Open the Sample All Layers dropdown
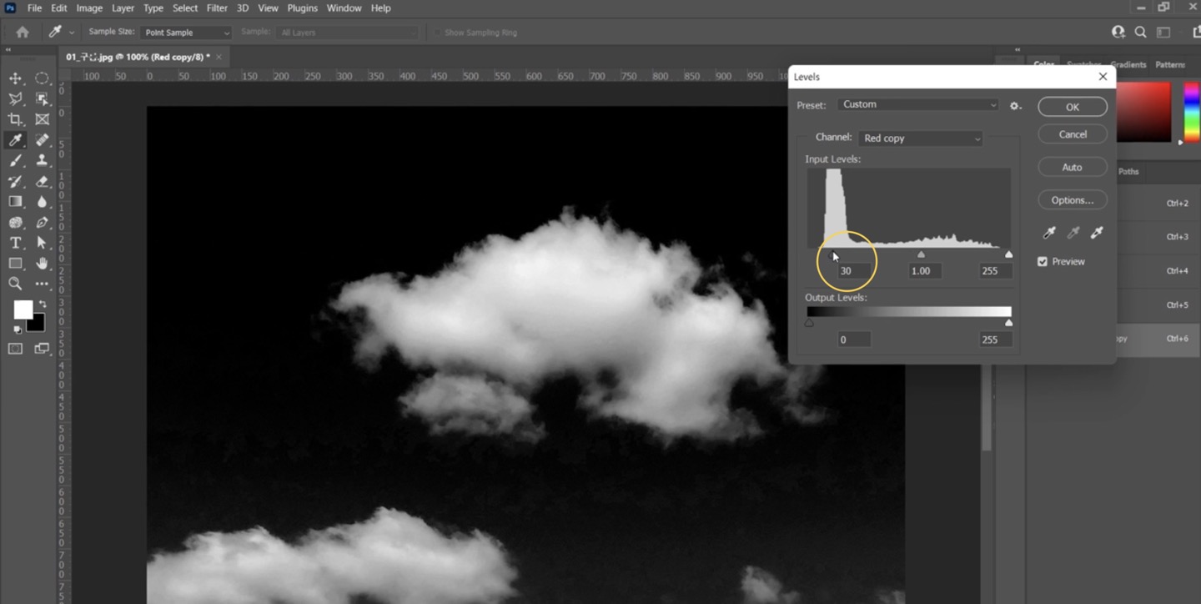Screen dimensions: 1201x604 pyautogui.click(x=348, y=33)
